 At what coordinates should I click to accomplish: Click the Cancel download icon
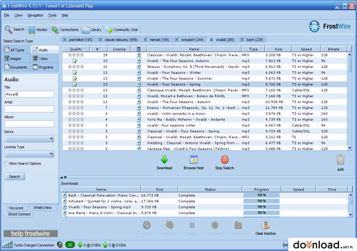pyautogui.click(x=146, y=225)
